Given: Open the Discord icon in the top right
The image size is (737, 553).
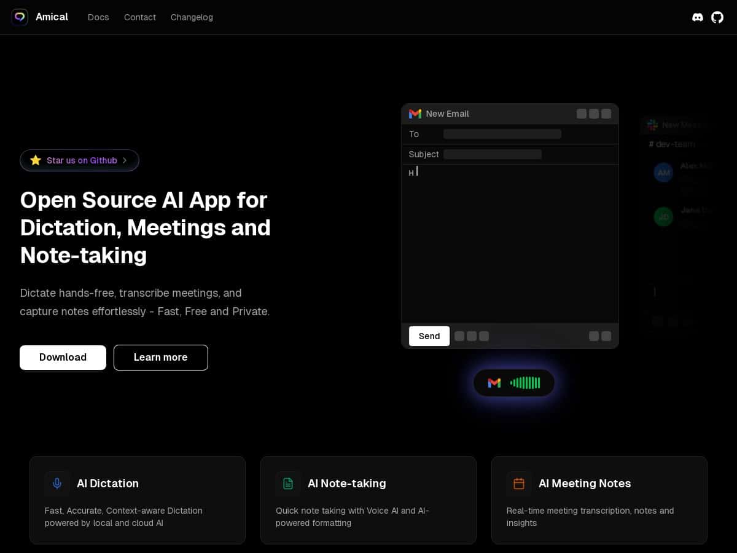Looking at the screenshot, I should (698, 17).
